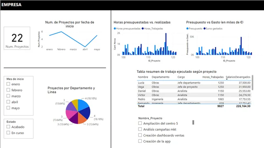264x148 pixels.
Task: Click the EMPRESA header title
Action: [12, 5]
